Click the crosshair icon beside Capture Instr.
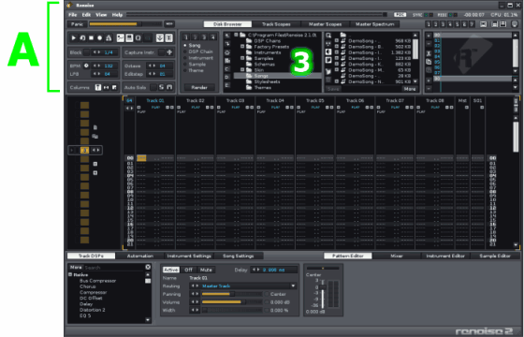 tap(169, 52)
